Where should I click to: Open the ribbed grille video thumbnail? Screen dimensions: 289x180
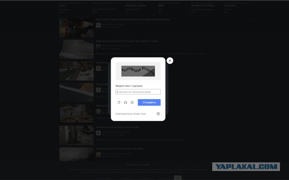pyautogui.click(x=76, y=92)
